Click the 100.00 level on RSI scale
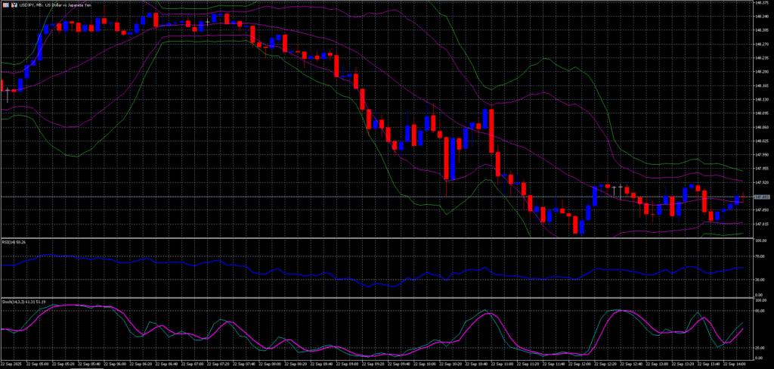 coord(760,240)
